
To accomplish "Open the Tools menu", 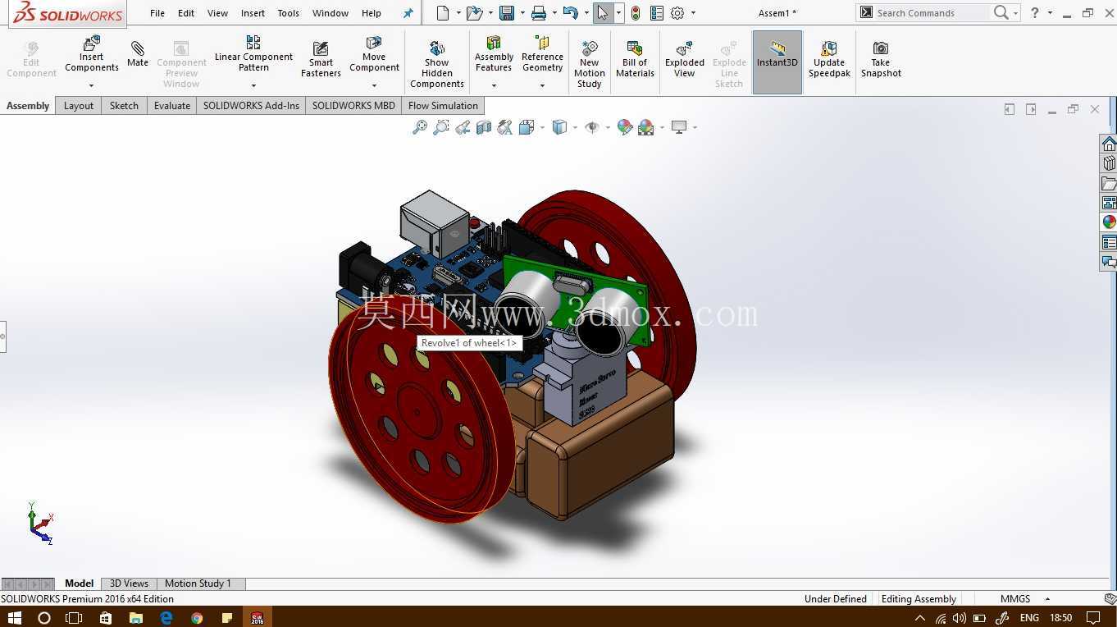I will [x=288, y=13].
